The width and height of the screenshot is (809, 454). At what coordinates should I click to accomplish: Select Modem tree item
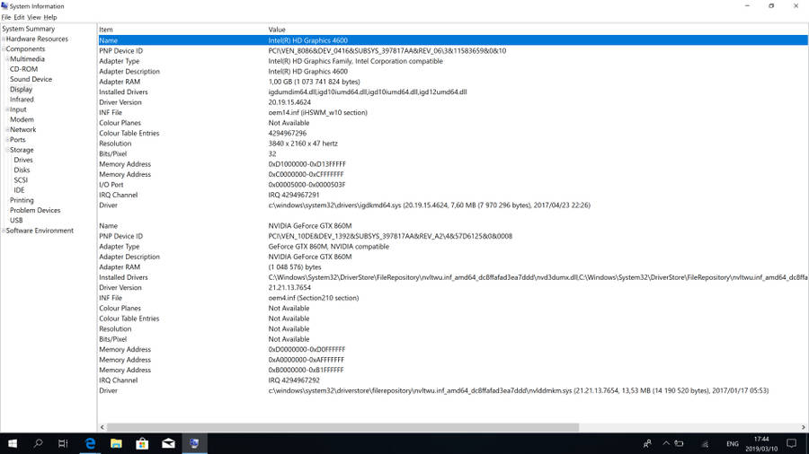point(22,119)
